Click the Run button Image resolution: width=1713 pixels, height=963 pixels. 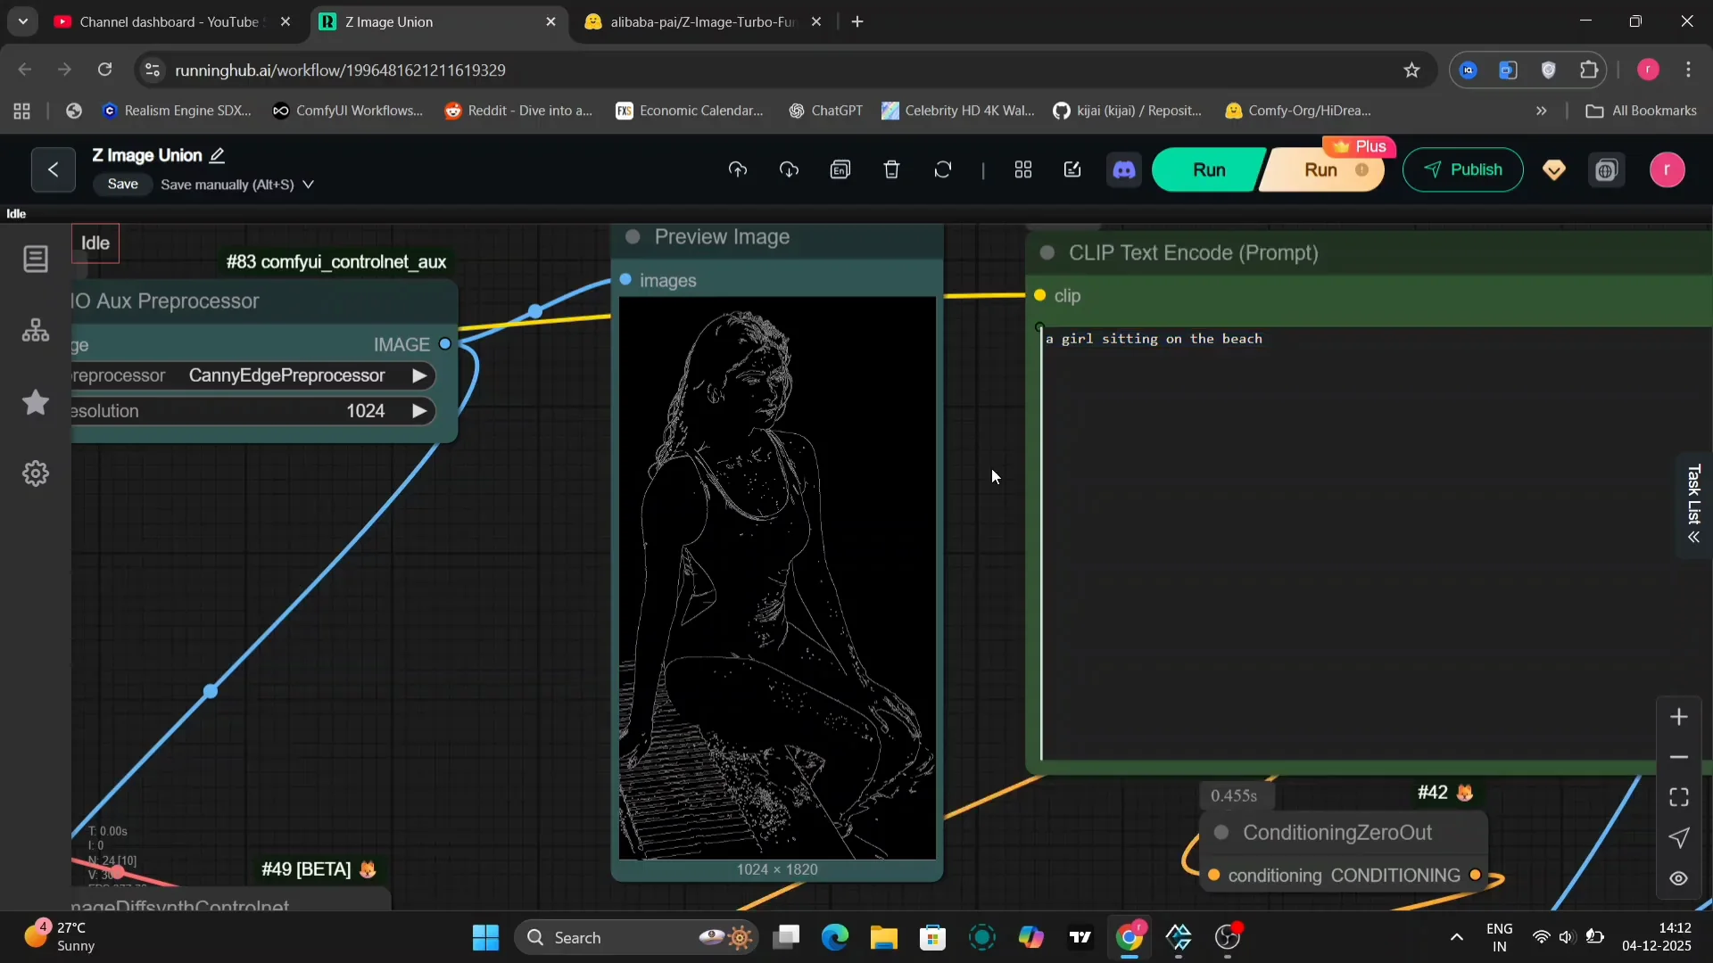tap(1208, 169)
